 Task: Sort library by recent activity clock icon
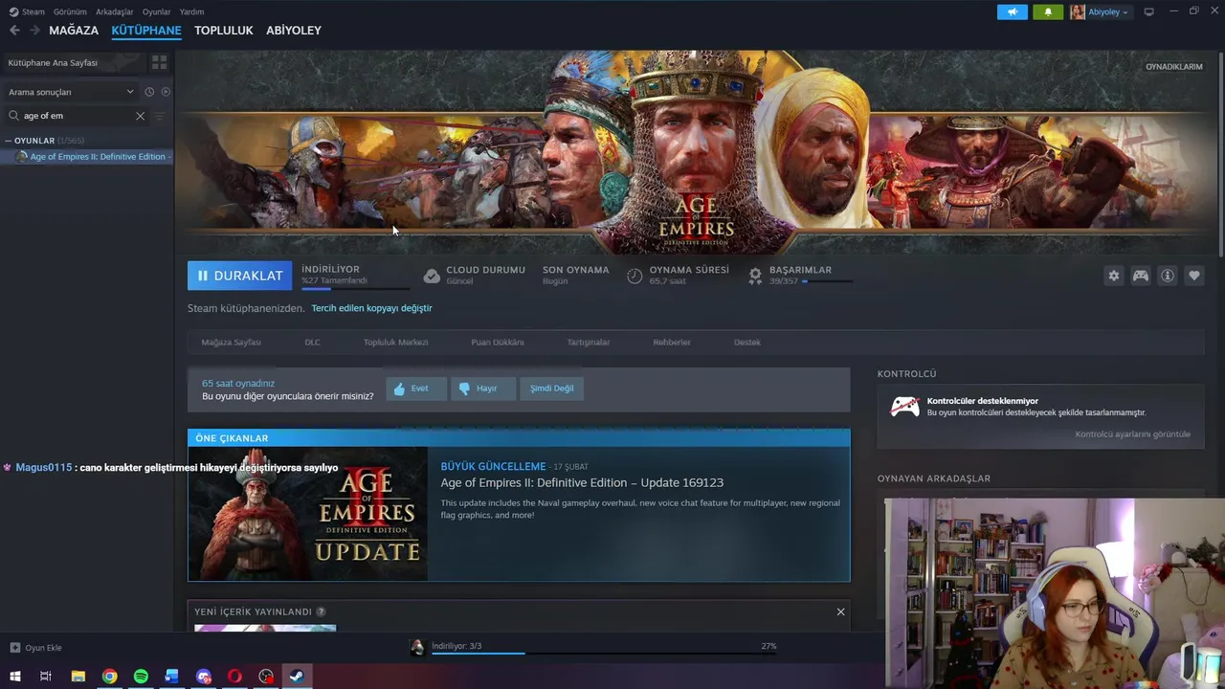coord(149,92)
